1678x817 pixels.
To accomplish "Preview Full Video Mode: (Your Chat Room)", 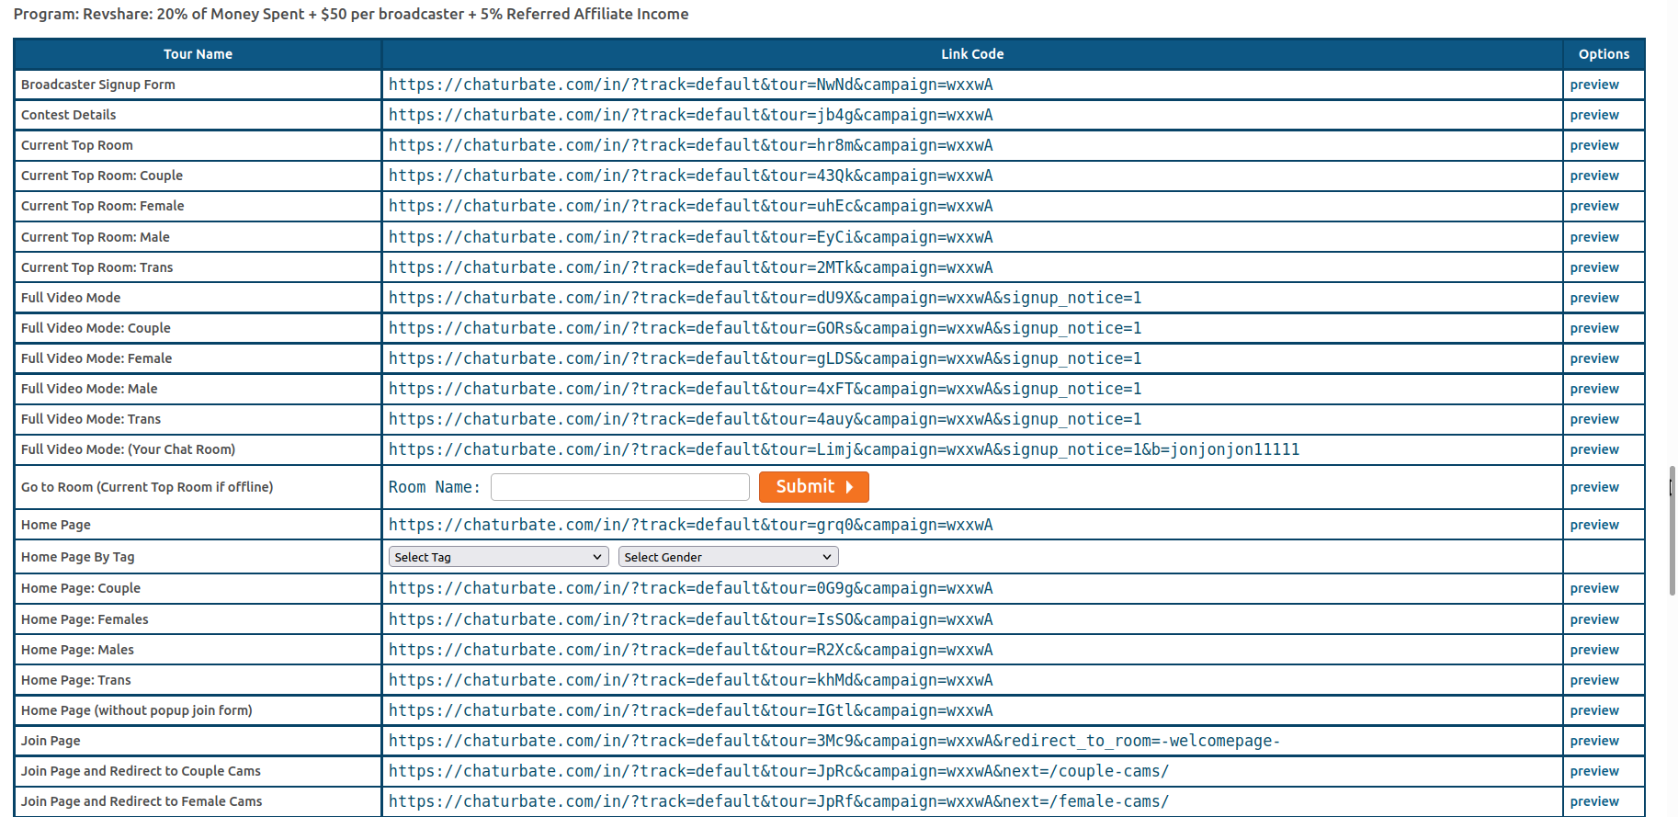I will (1593, 449).
